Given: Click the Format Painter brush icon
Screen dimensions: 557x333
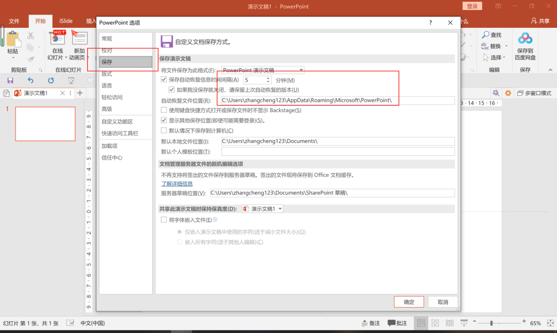Looking at the screenshot, I should point(30,59).
